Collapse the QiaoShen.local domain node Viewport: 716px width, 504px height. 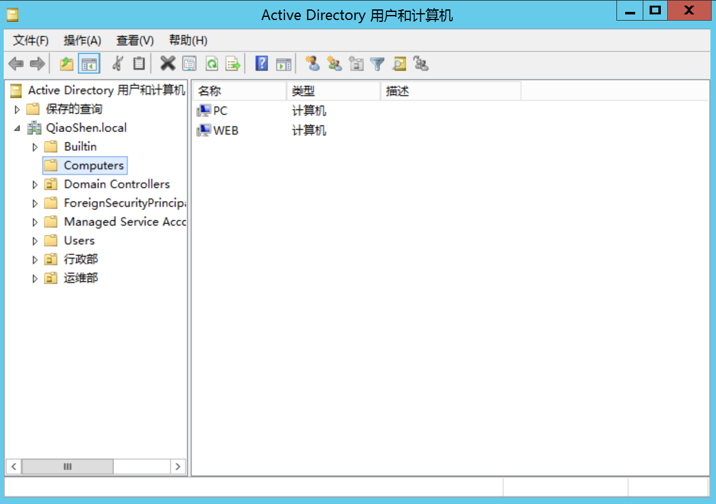pos(17,128)
